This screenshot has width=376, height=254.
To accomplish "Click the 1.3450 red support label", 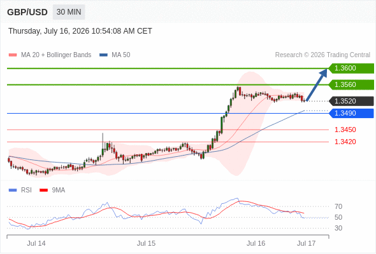I will click(x=345, y=130).
